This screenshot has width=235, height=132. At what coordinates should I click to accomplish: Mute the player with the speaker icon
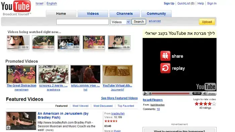point(204,93)
